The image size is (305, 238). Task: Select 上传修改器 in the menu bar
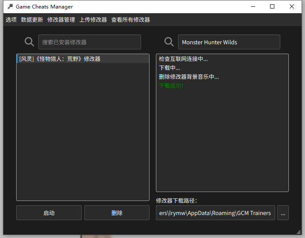coord(93,20)
